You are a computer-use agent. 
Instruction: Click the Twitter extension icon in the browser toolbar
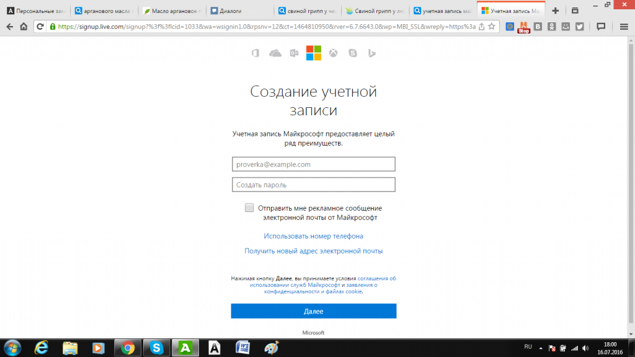pyautogui.click(x=579, y=26)
